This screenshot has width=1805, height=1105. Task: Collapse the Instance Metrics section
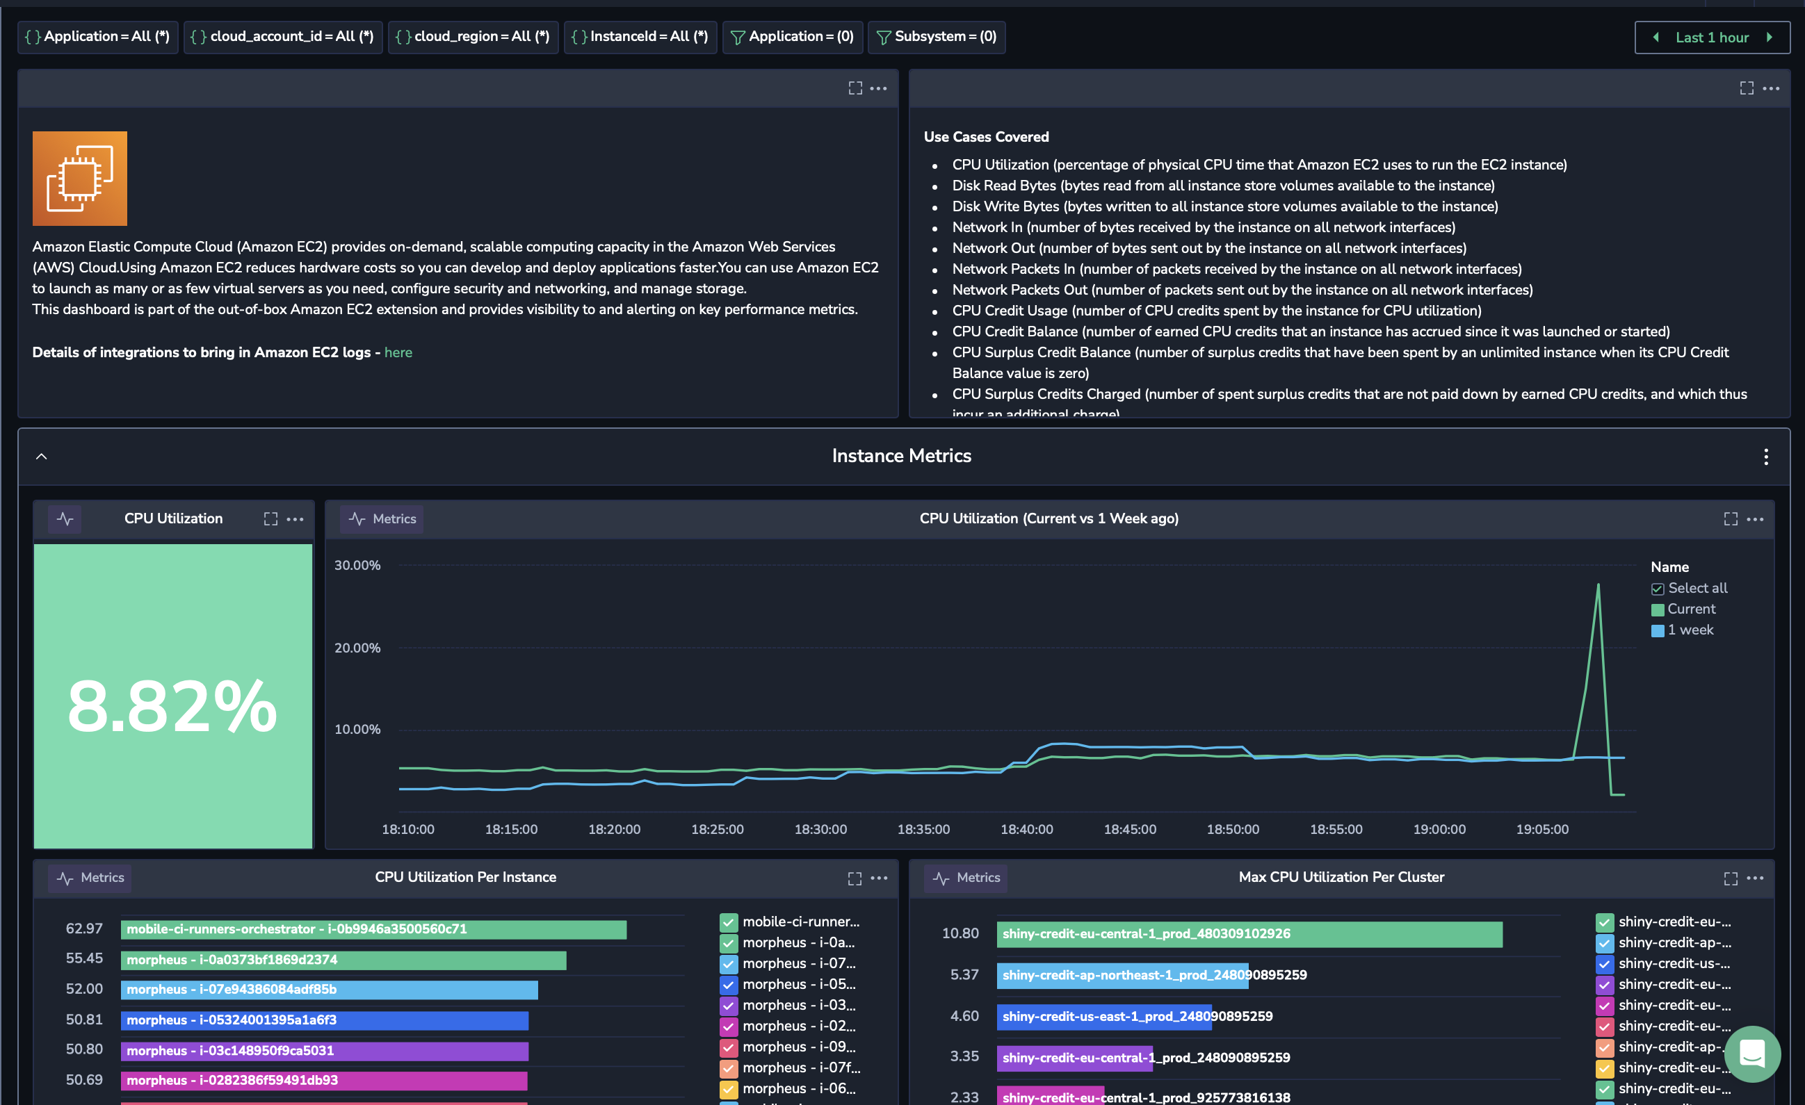[42, 456]
